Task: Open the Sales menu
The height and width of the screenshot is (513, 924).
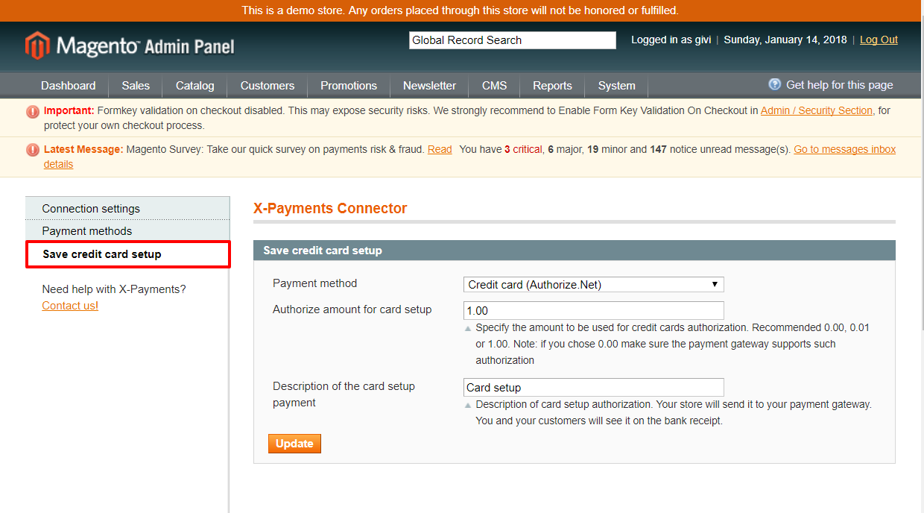Action: pos(136,86)
